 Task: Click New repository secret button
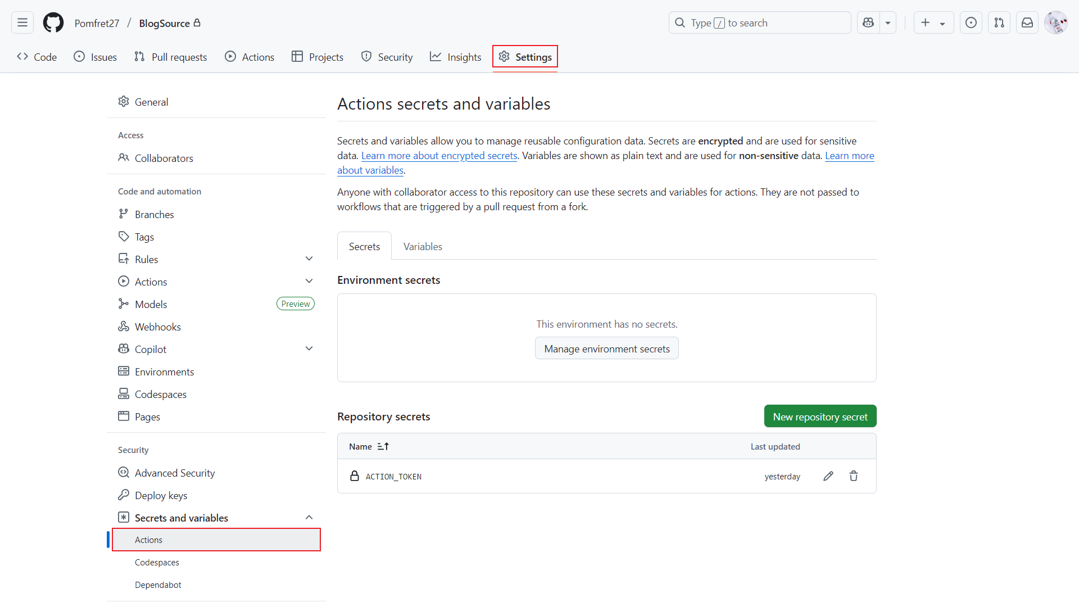[x=820, y=416]
